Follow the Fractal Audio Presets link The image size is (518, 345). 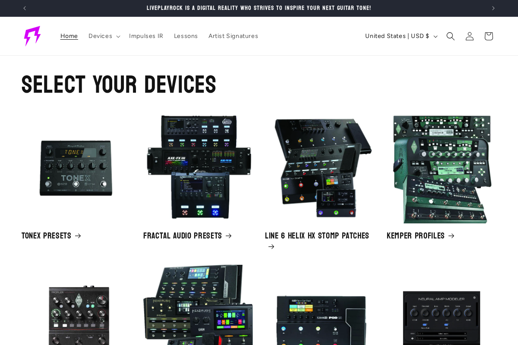pos(182,236)
